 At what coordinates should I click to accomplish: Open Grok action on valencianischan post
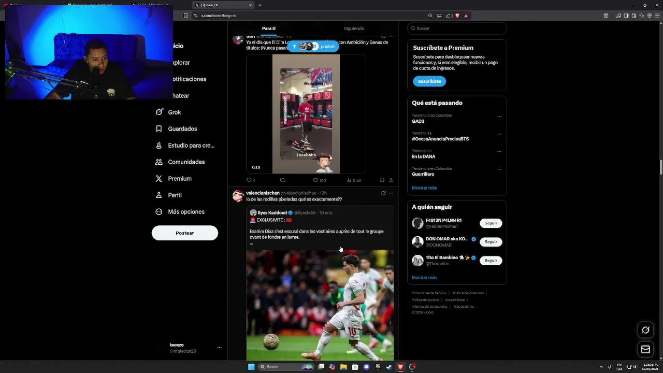(x=383, y=193)
